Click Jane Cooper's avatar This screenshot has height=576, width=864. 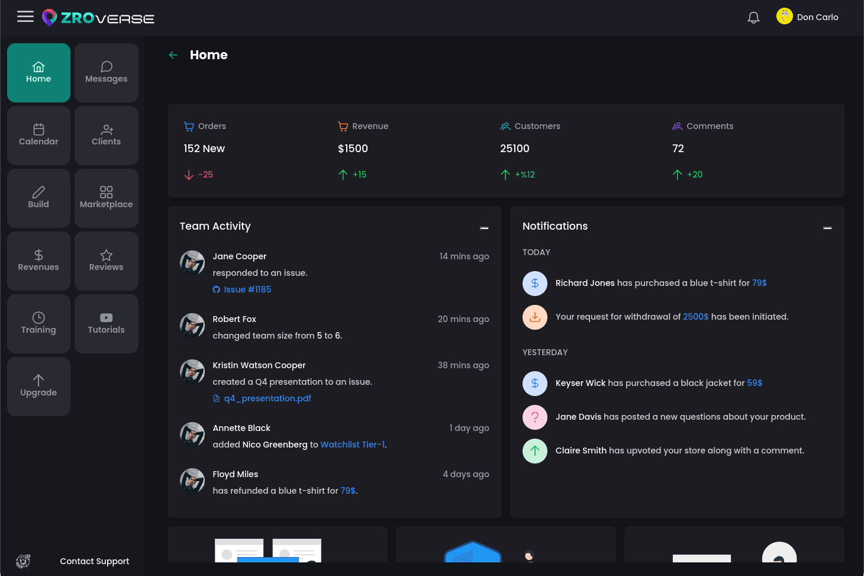(x=192, y=263)
